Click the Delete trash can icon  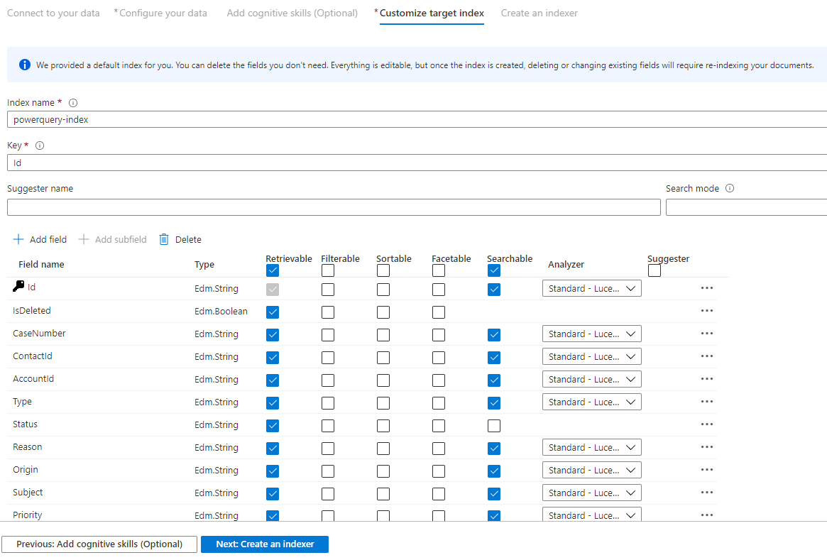tap(164, 239)
